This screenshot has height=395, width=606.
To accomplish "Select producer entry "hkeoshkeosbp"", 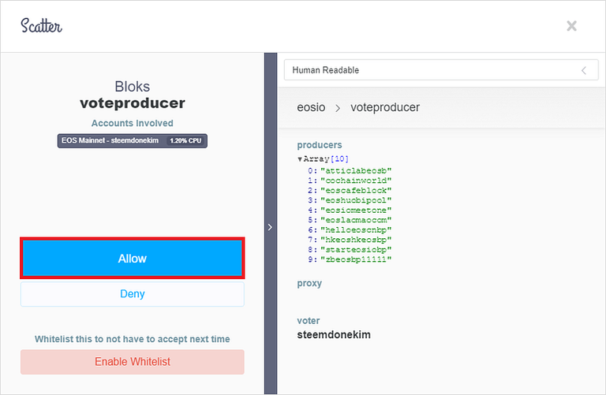I will pos(356,240).
